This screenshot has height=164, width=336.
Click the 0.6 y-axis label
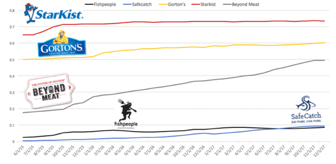click(x=13, y=43)
